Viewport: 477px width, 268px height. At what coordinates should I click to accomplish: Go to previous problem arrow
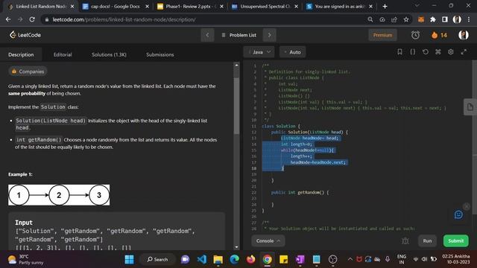pos(207,35)
